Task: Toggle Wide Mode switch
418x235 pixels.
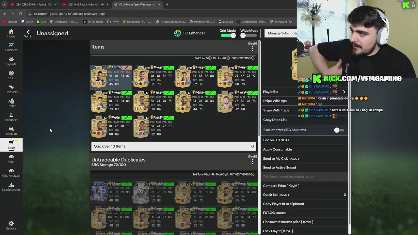Action: click(249, 36)
